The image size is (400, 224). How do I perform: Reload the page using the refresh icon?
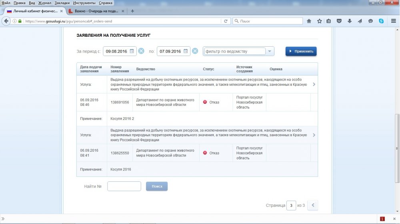point(226,21)
